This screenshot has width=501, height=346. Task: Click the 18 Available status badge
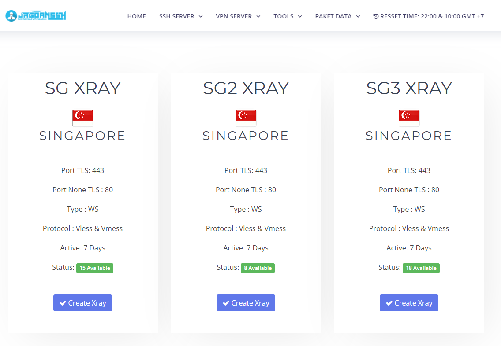pos(421,268)
